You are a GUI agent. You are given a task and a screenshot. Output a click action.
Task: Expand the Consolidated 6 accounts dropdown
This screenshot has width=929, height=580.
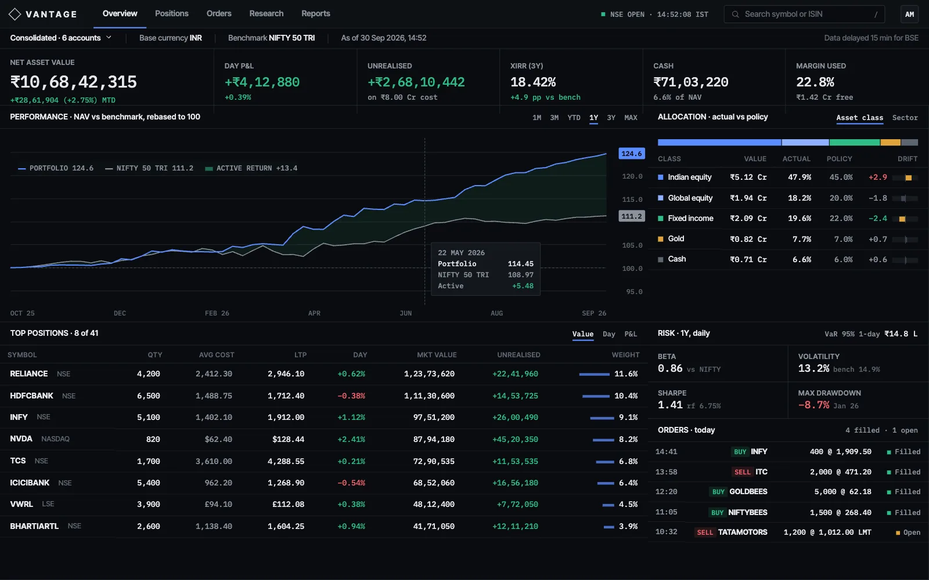[61, 38]
